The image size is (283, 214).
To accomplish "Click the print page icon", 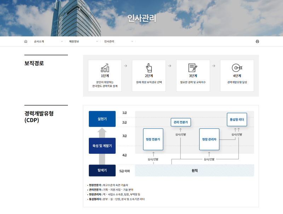I will (x=257, y=41).
